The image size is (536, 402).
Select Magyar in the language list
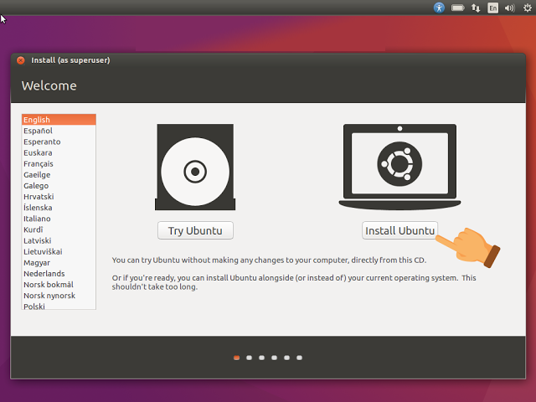(x=59, y=262)
